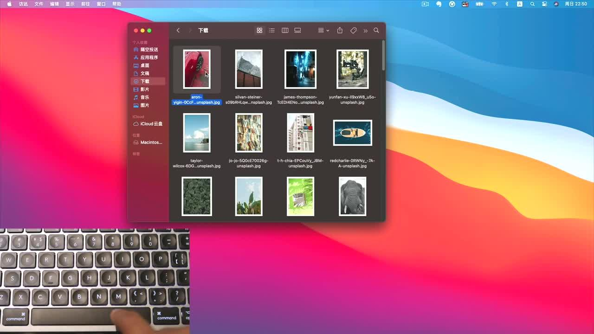This screenshot has width=594, height=334.
Task: Open the 帮助 menu
Action: (x=116, y=4)
